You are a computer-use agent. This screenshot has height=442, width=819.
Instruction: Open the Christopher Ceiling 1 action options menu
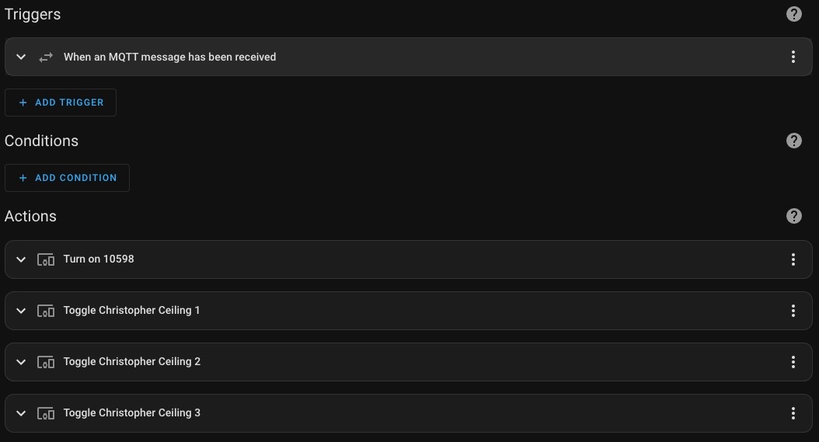click(x=793, y=311)
